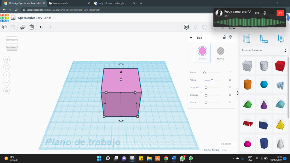290x163 pixels.
Task: Open the Ajustar Rejilla dropdown
Action: click(x=228, y=150)
